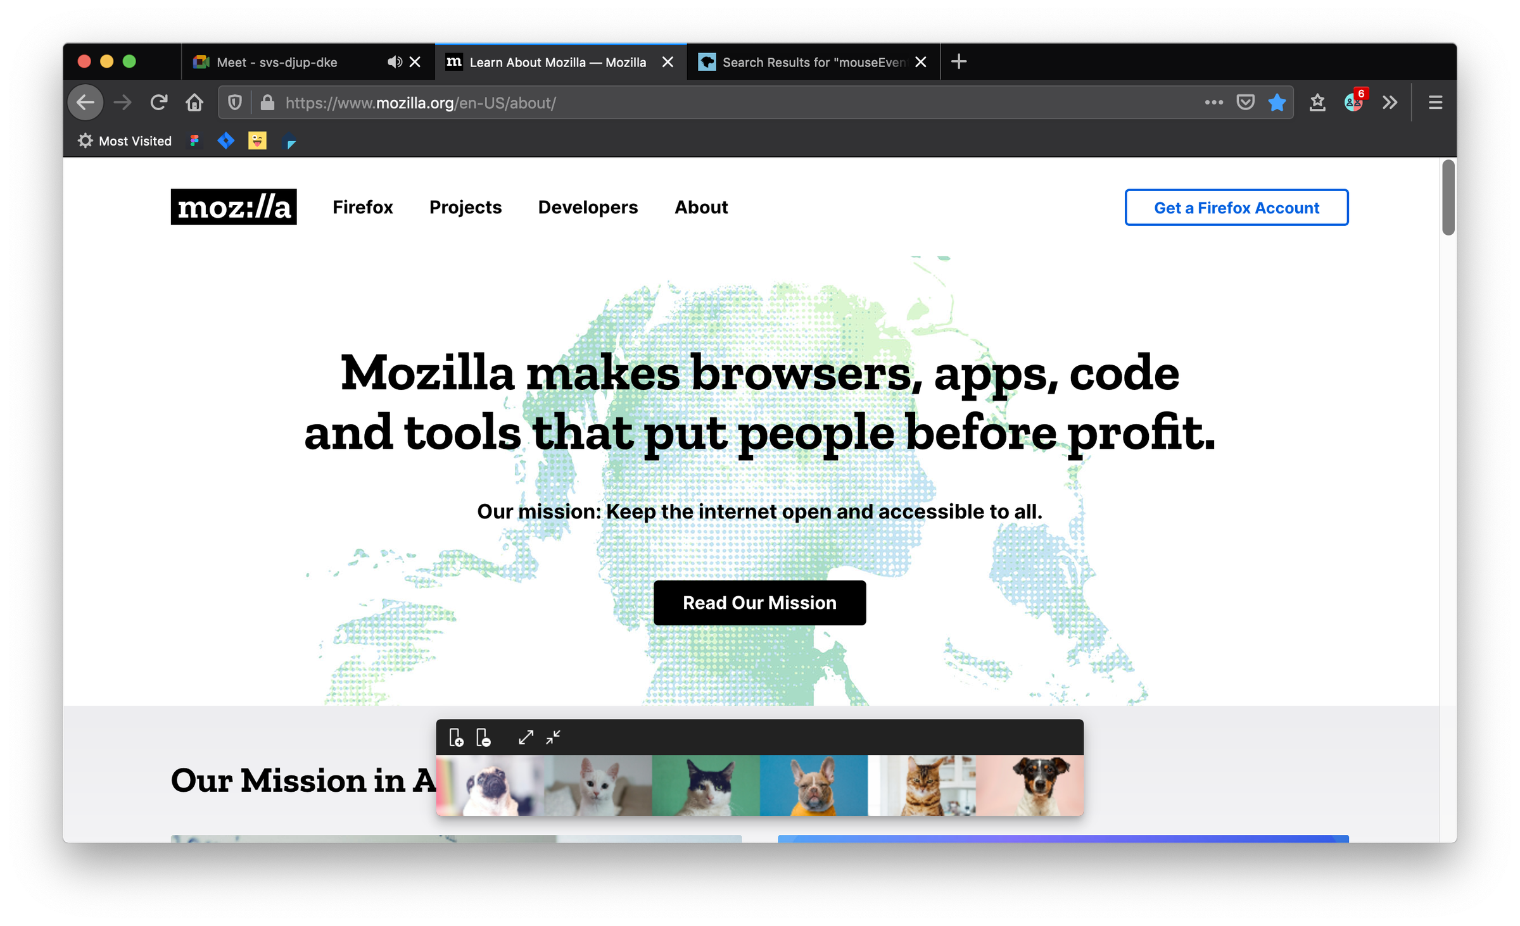
Task: Click the Get a Firefox Account button
Action: click(1236, 208)
